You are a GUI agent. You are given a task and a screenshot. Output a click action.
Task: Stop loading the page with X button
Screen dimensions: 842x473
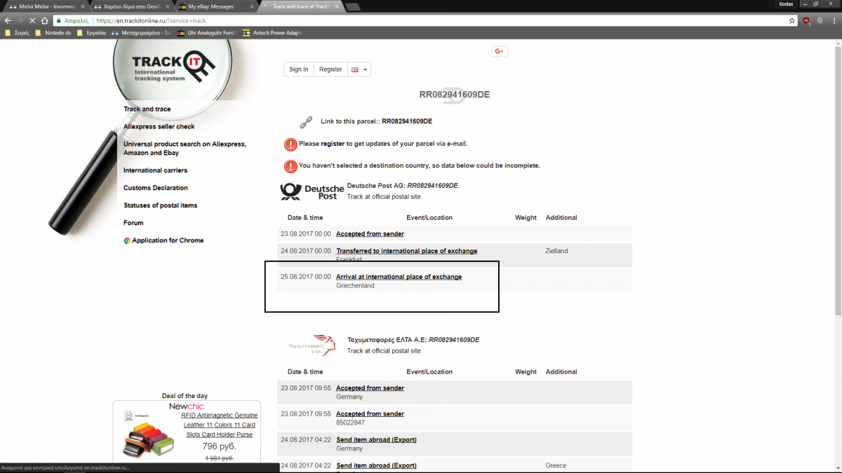coord(33,20)
